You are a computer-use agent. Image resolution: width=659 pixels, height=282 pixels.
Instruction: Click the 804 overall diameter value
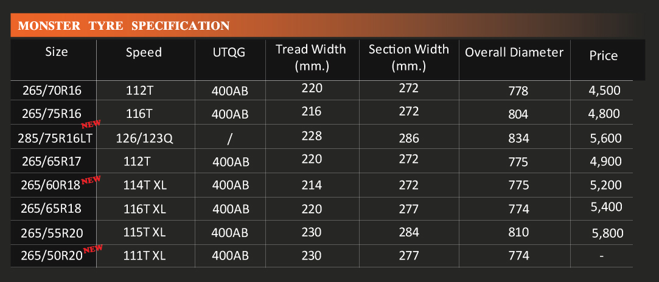pyautogui.click(x=518, y=114)
